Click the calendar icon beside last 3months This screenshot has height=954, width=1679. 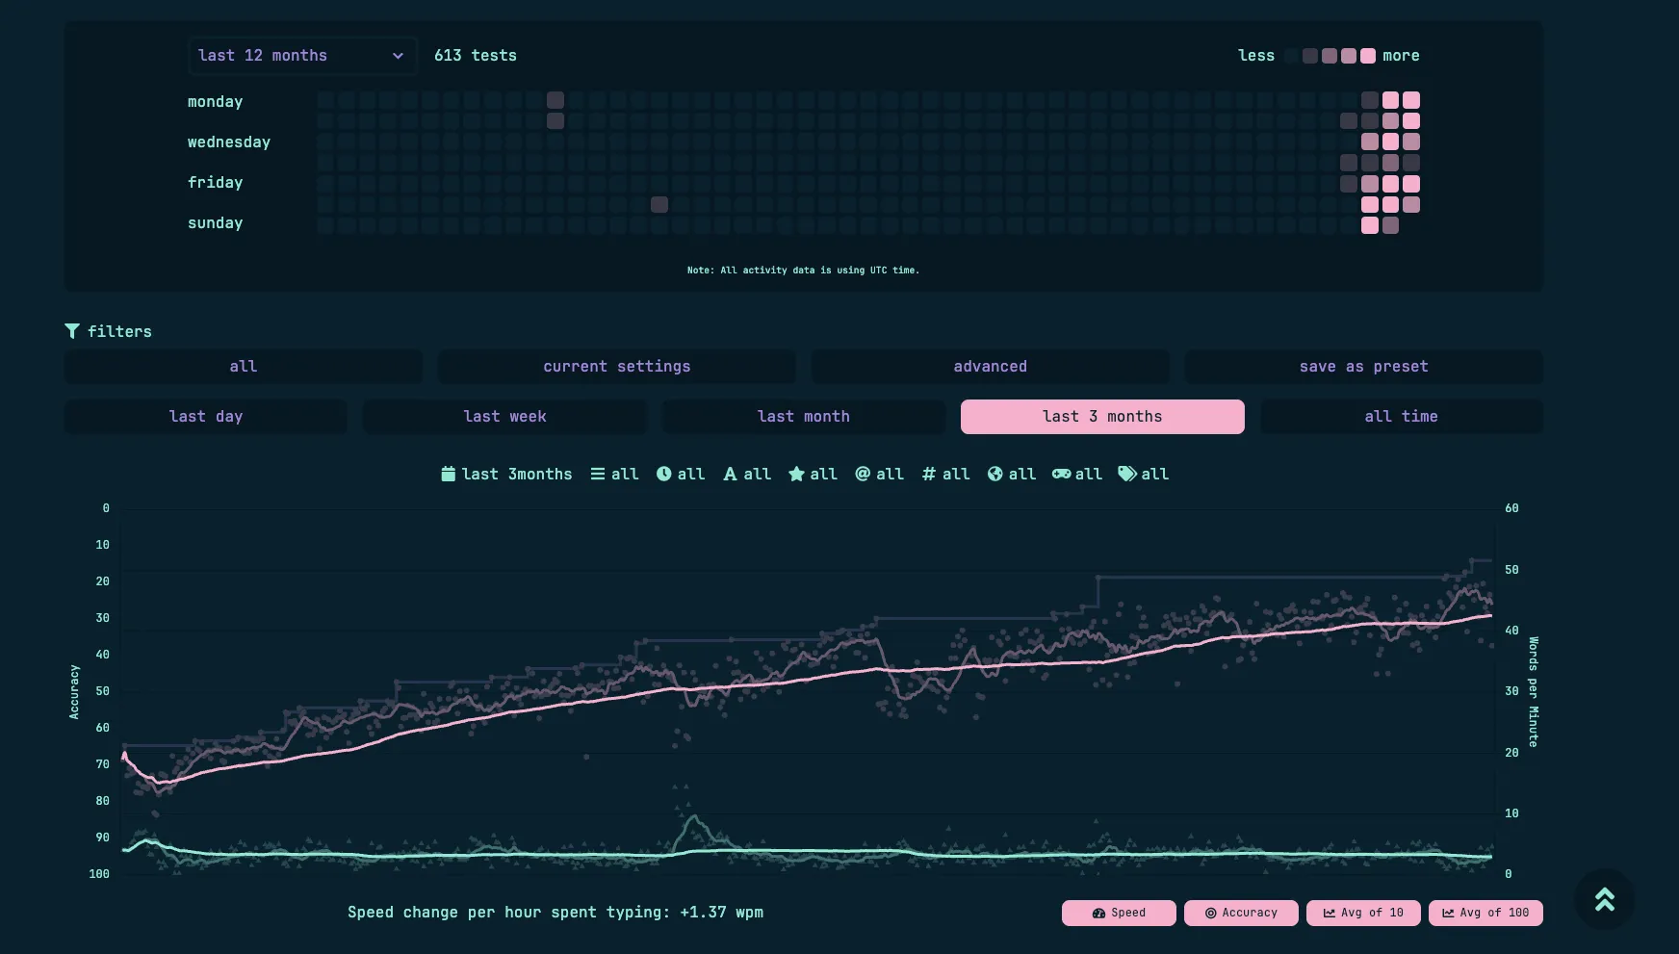448,474
